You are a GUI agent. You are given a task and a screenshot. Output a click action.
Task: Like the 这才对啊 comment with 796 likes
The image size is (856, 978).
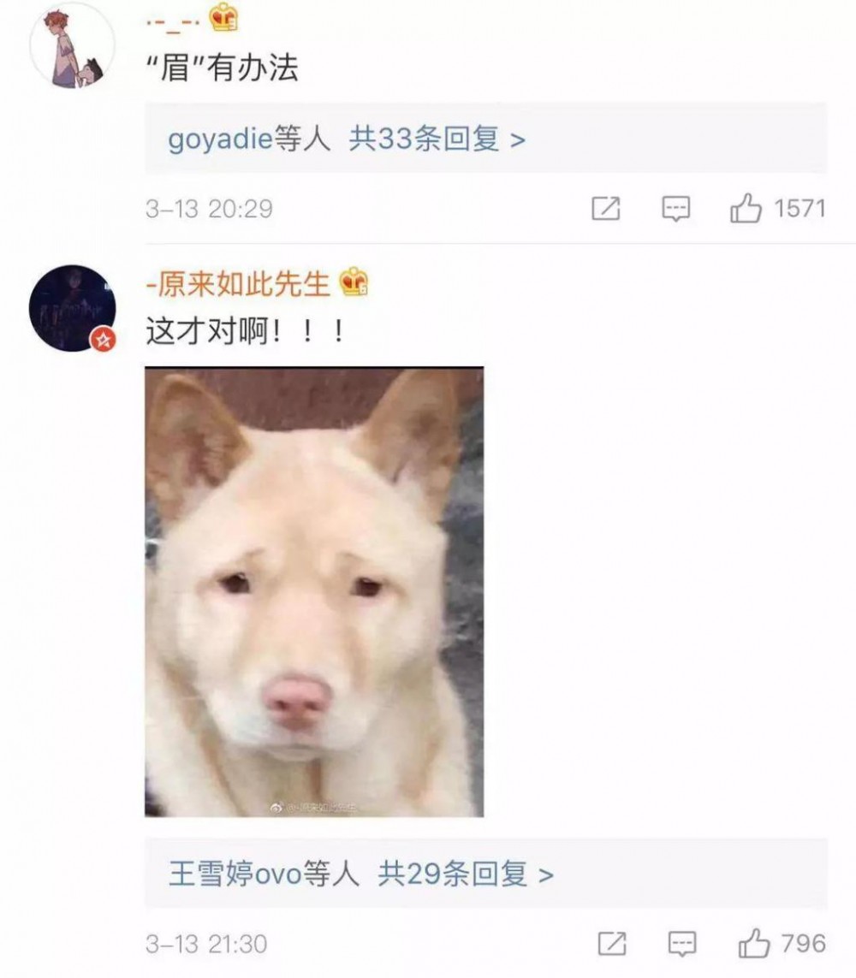(x=753, y=942)
